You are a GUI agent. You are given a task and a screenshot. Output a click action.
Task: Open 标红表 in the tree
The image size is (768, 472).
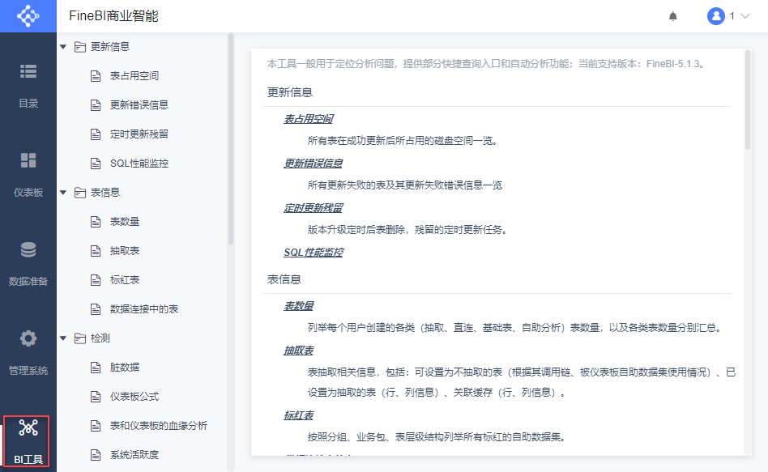pyautogui.click(x=125, y=280)
